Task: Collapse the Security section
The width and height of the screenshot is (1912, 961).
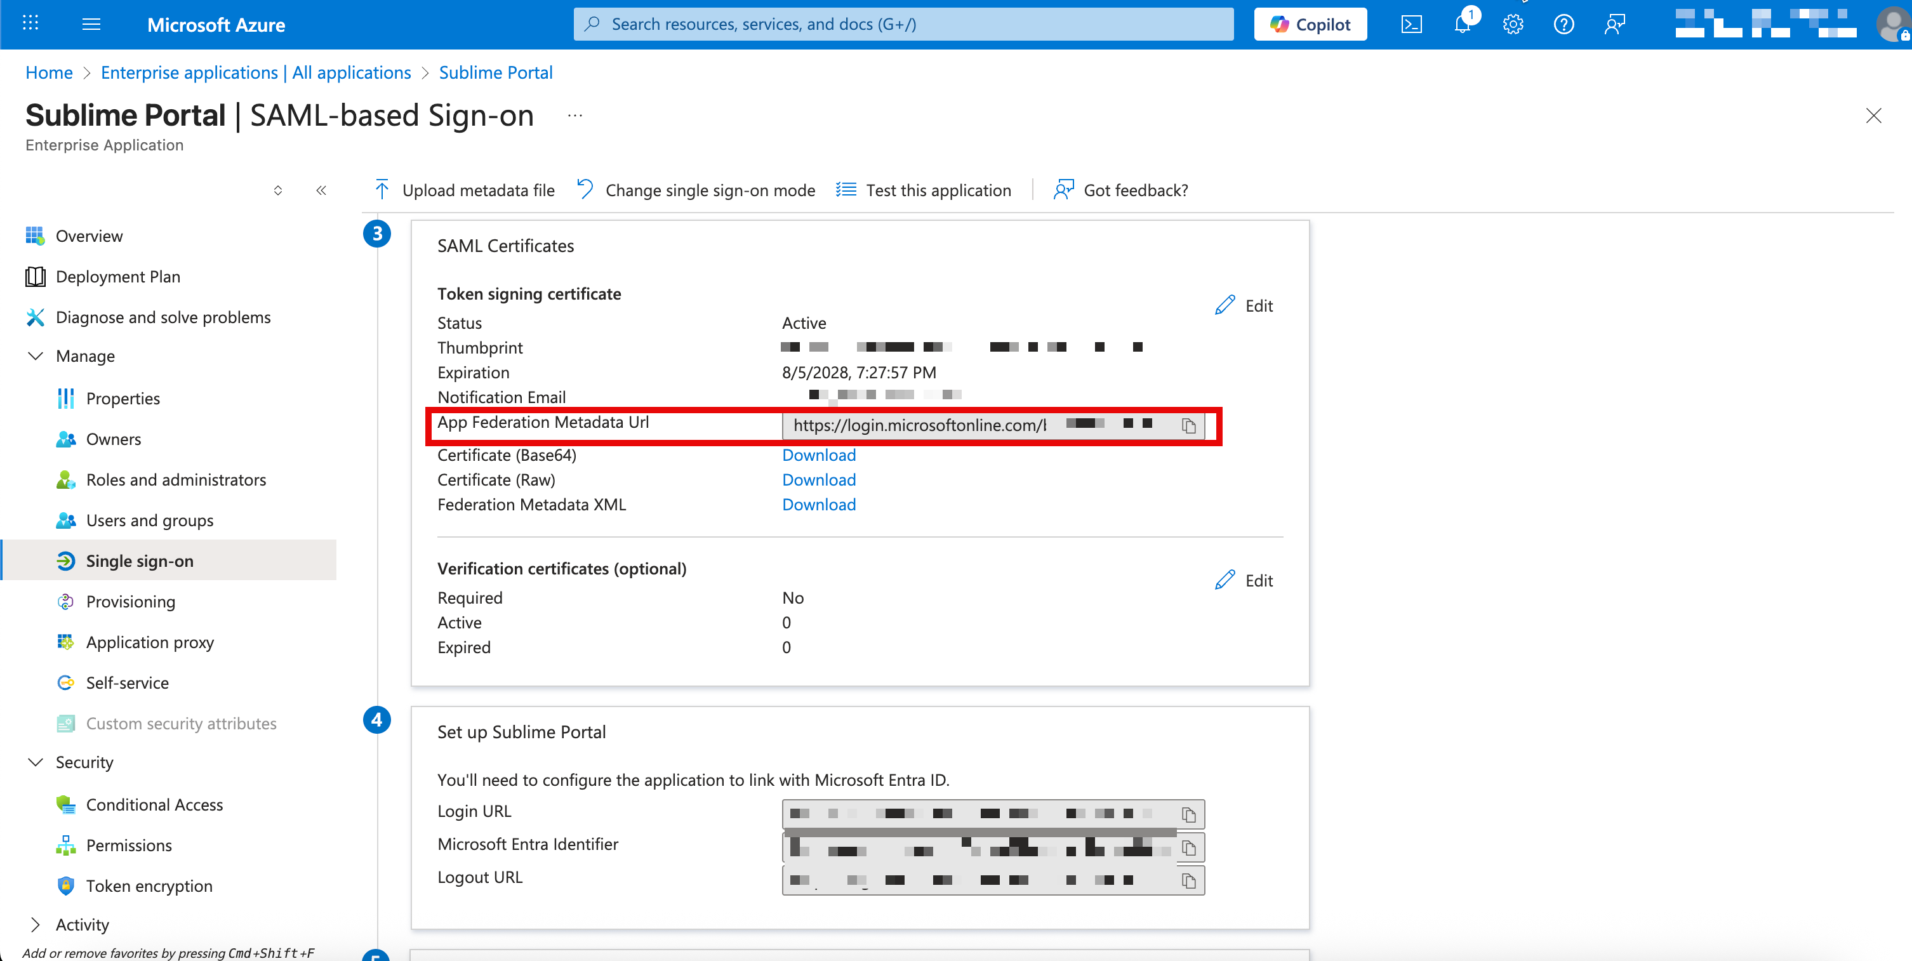Action: [35, 762]
